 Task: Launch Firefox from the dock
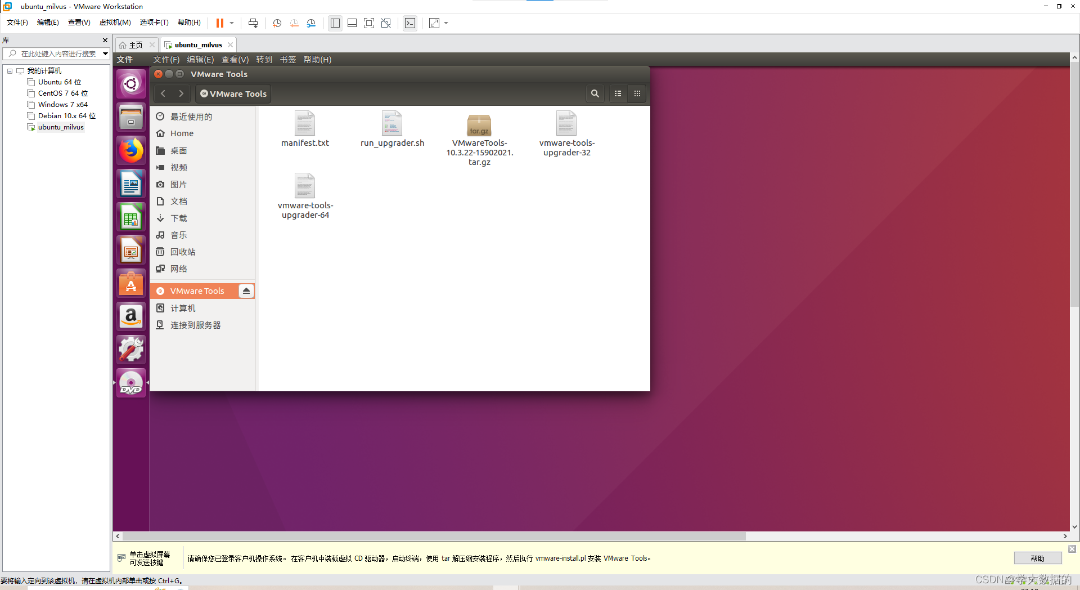[x=131, y=150]
